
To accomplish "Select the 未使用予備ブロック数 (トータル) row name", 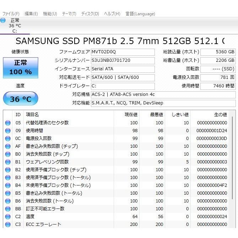I will coord(58,185).
